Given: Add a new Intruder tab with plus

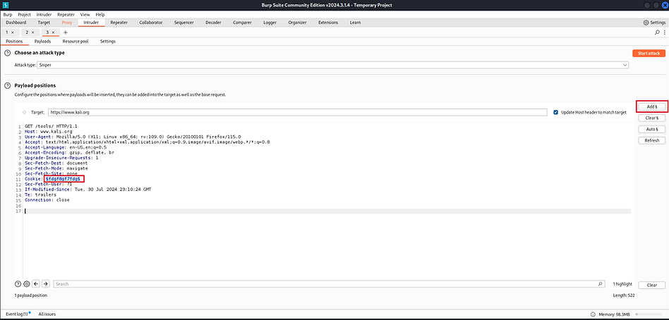Looking at the screenshot, I should pos(66,32).
